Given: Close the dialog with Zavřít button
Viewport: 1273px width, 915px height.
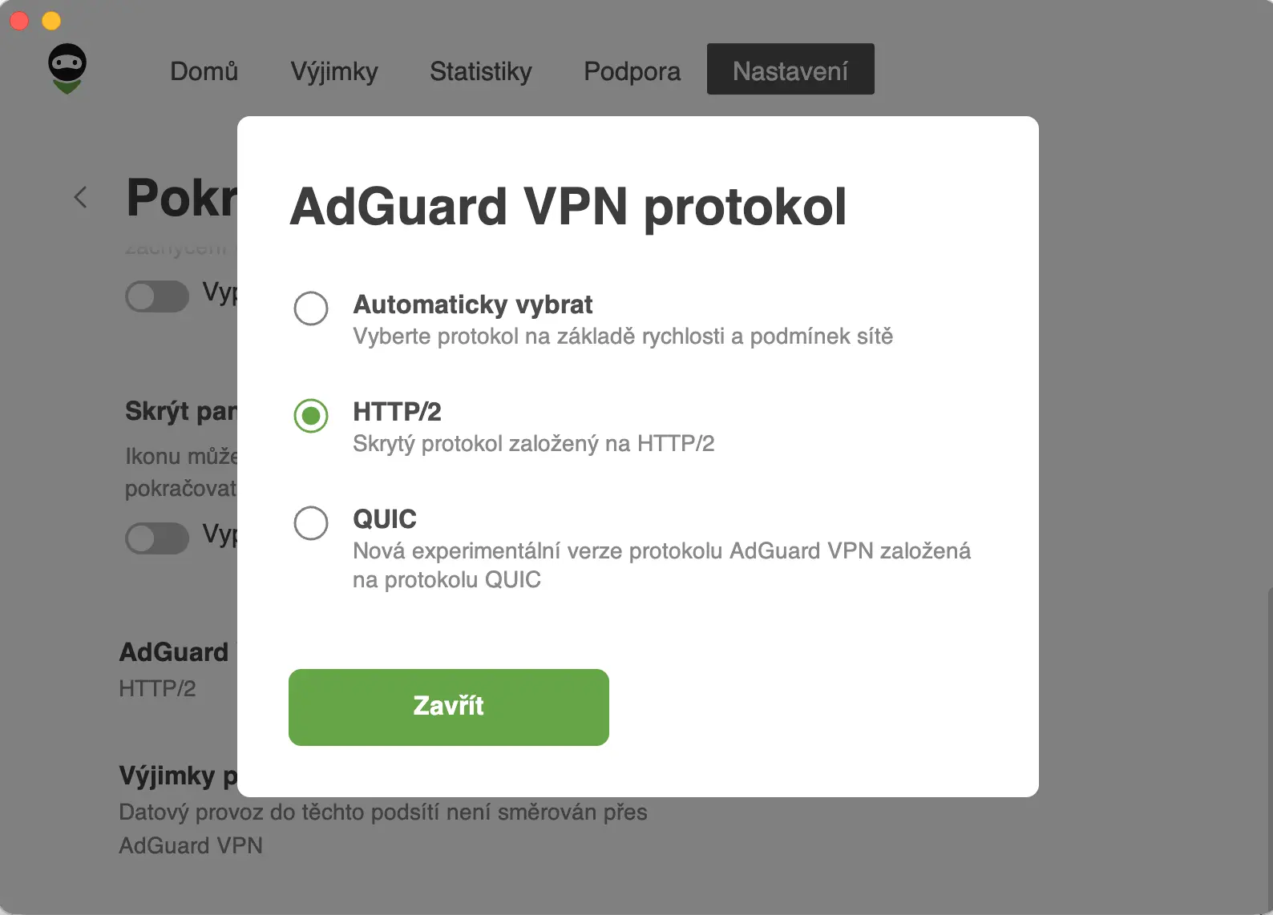Looking at the screenshot, I should pos(448,707).
